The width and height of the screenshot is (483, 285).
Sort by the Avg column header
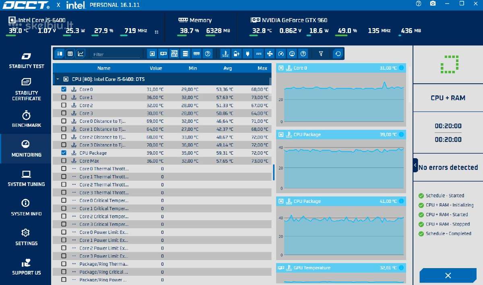click(227, 68)
